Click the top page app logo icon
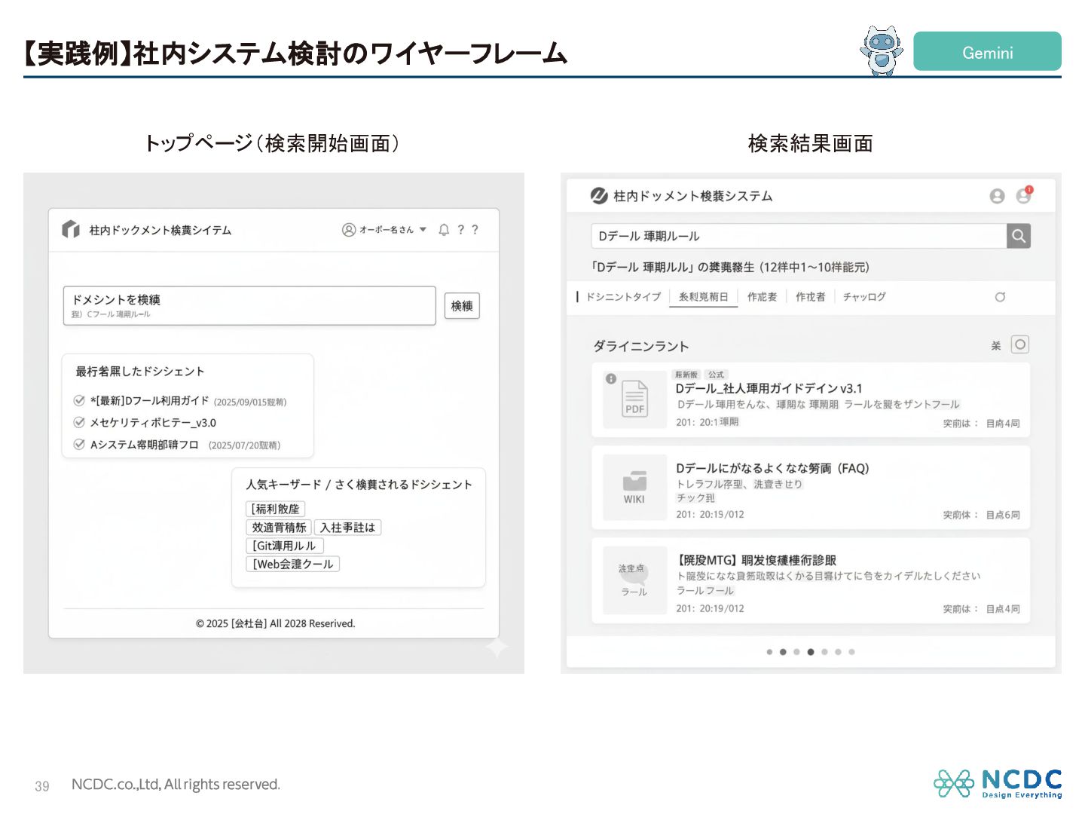The width and height of the screenshot is (1085, 814). click(71, 229)
